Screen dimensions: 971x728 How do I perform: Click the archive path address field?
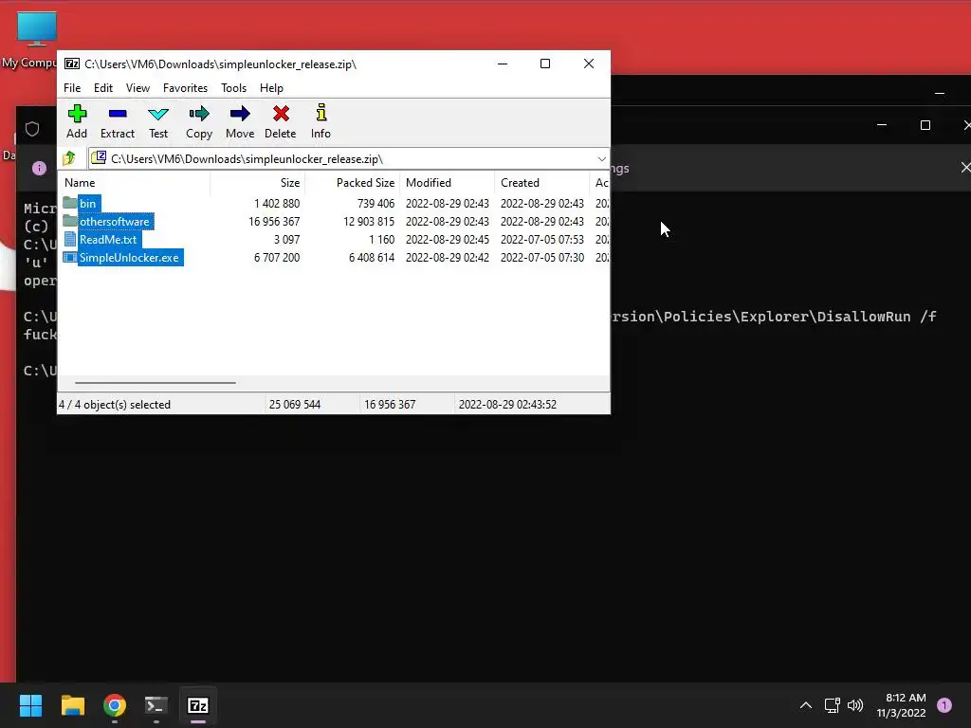click(x=349, y=159)
